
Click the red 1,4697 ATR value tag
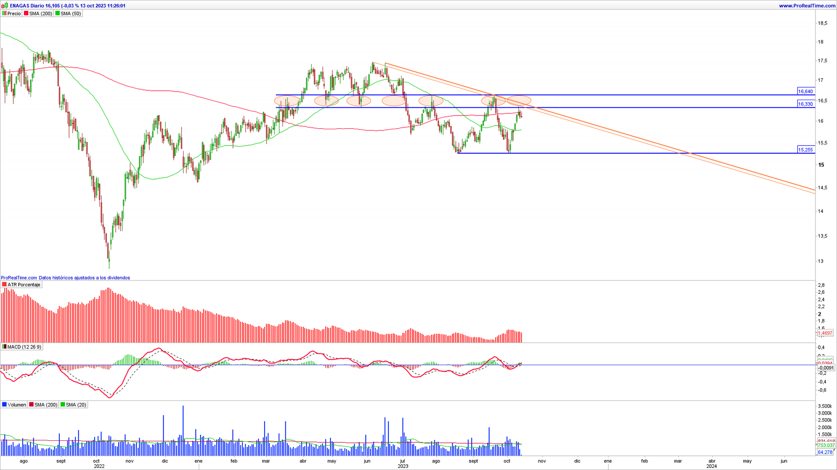(825, 333)
